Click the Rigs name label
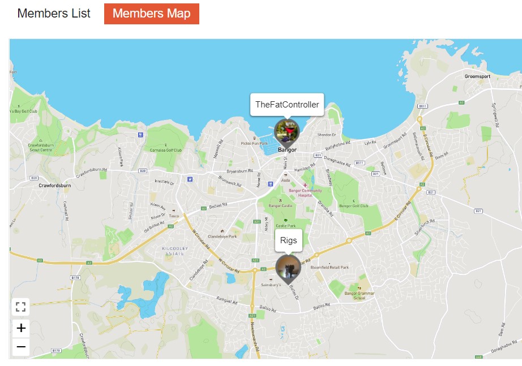Image resolution: width=522 pixels, height=366 pixels. point(288,240)
